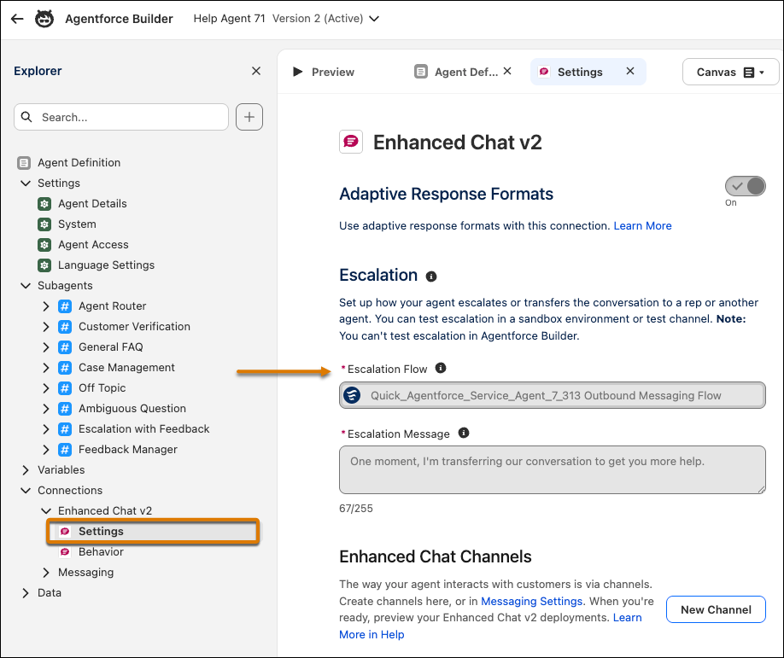The image size is (784, 658).
Task: Click the Feedback Manager hash icon
Action: (65, 450)
